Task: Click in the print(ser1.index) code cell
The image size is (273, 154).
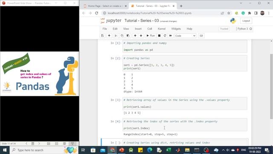Action: point(185,125)
